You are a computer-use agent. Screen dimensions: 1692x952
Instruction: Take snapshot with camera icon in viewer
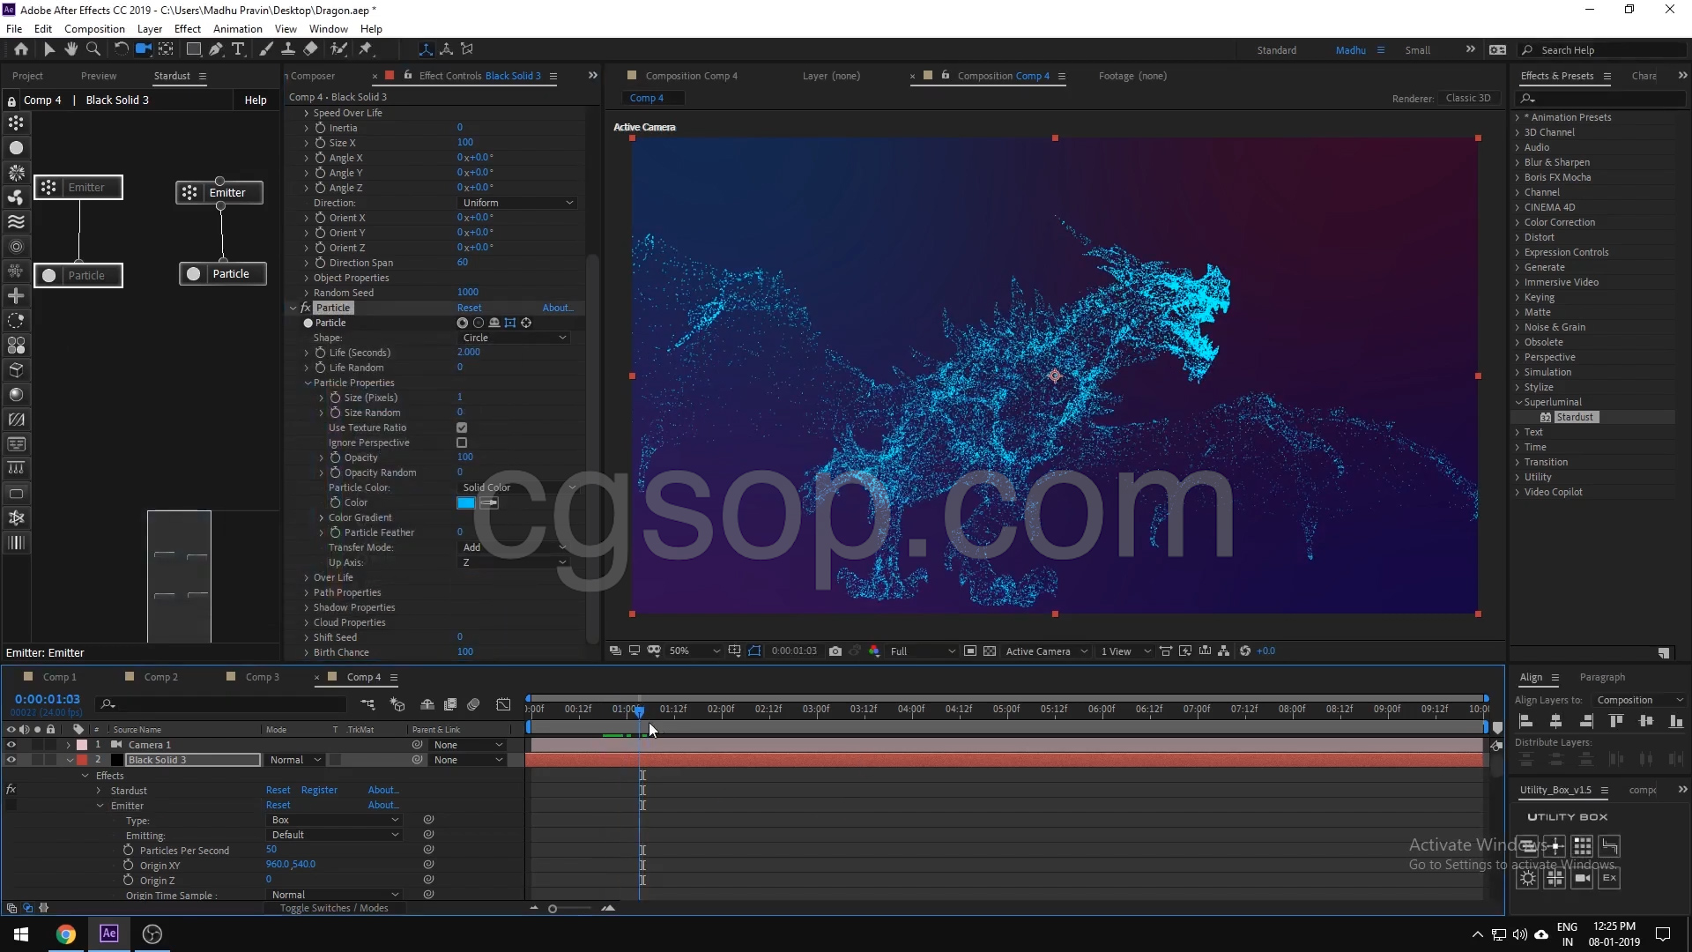point(835,651)
